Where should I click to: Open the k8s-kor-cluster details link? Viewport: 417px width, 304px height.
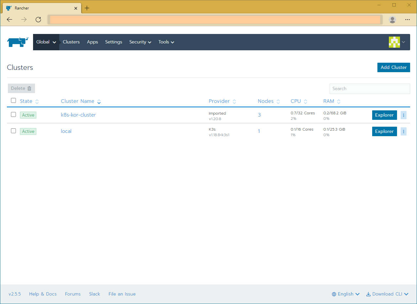pyautogui.click(x=78, y=115)
